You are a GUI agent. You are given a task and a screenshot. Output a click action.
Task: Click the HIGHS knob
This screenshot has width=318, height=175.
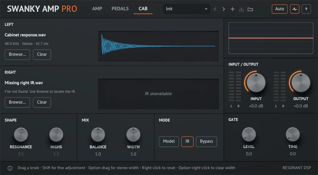pyautogui.click(x=56, y=135)
